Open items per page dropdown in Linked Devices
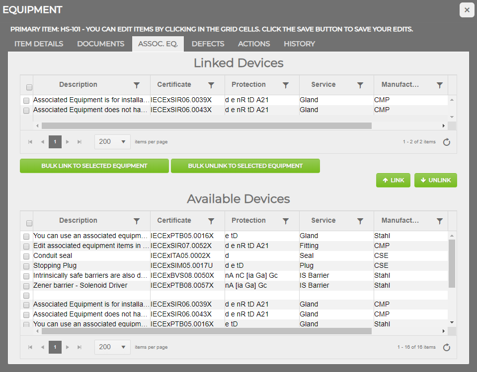Viewport: 477px width, 372px height. click(112, 142)
